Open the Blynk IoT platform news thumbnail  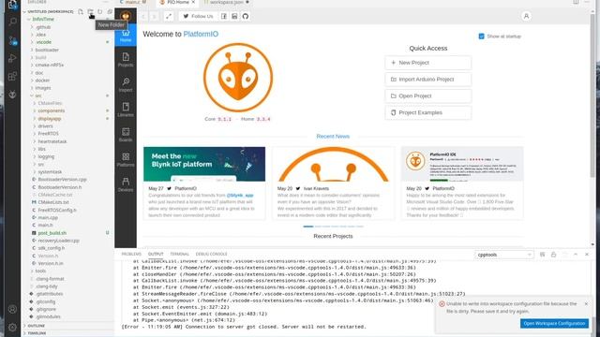(x=204, y=164)
